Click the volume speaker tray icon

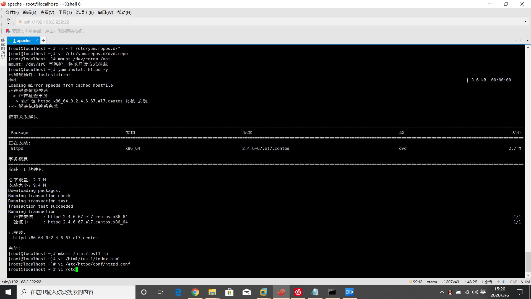click(x=475, y=292)
